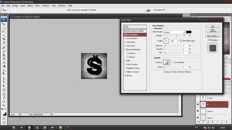Image resolution: width=232 pixels, height=130 pixels.
Task: Enable the Satin checkbox
Action: tap(125, 61)
